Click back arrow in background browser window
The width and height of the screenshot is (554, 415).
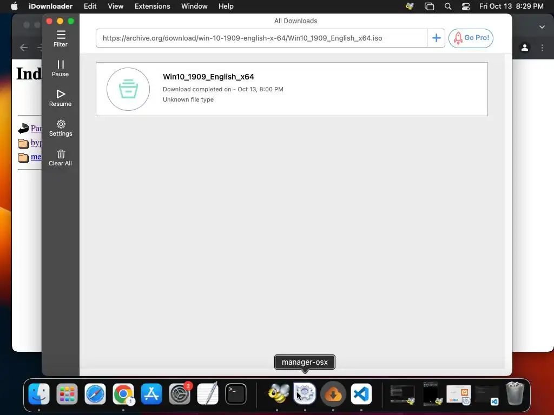coord(24,48)
